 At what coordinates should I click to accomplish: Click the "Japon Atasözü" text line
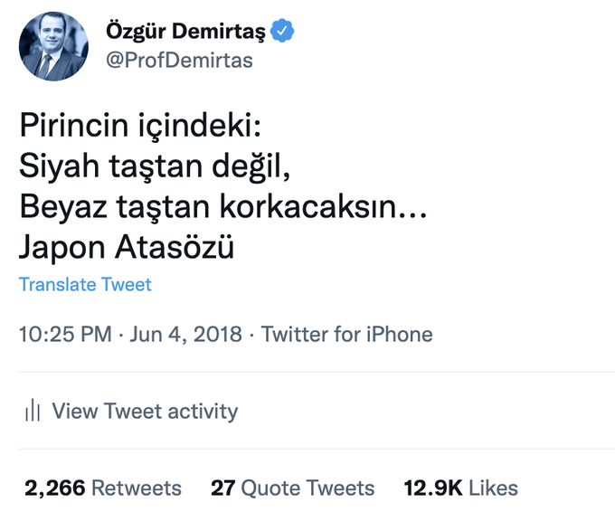point(126,246)
